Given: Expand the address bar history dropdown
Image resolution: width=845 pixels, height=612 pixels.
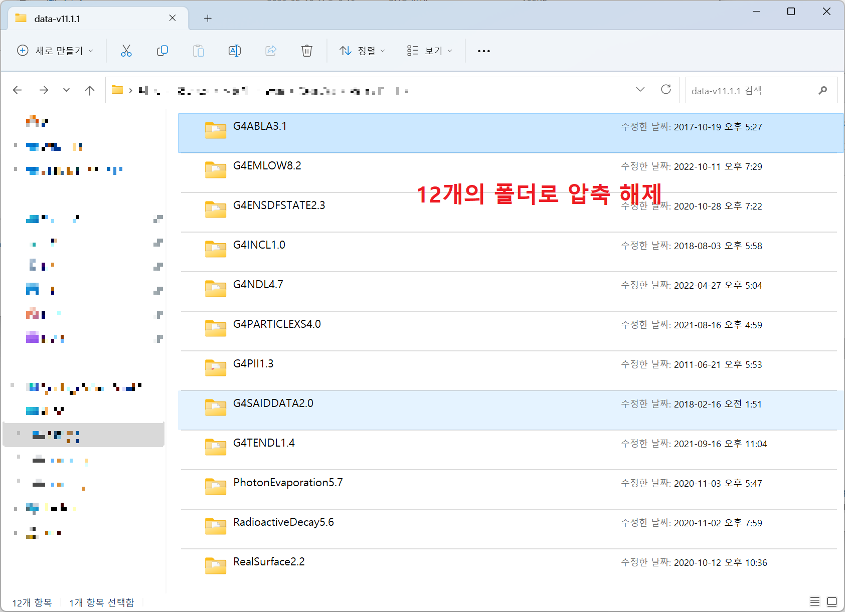Looking at the screenshot, I should pyautogui.click(x=640, y=90).
